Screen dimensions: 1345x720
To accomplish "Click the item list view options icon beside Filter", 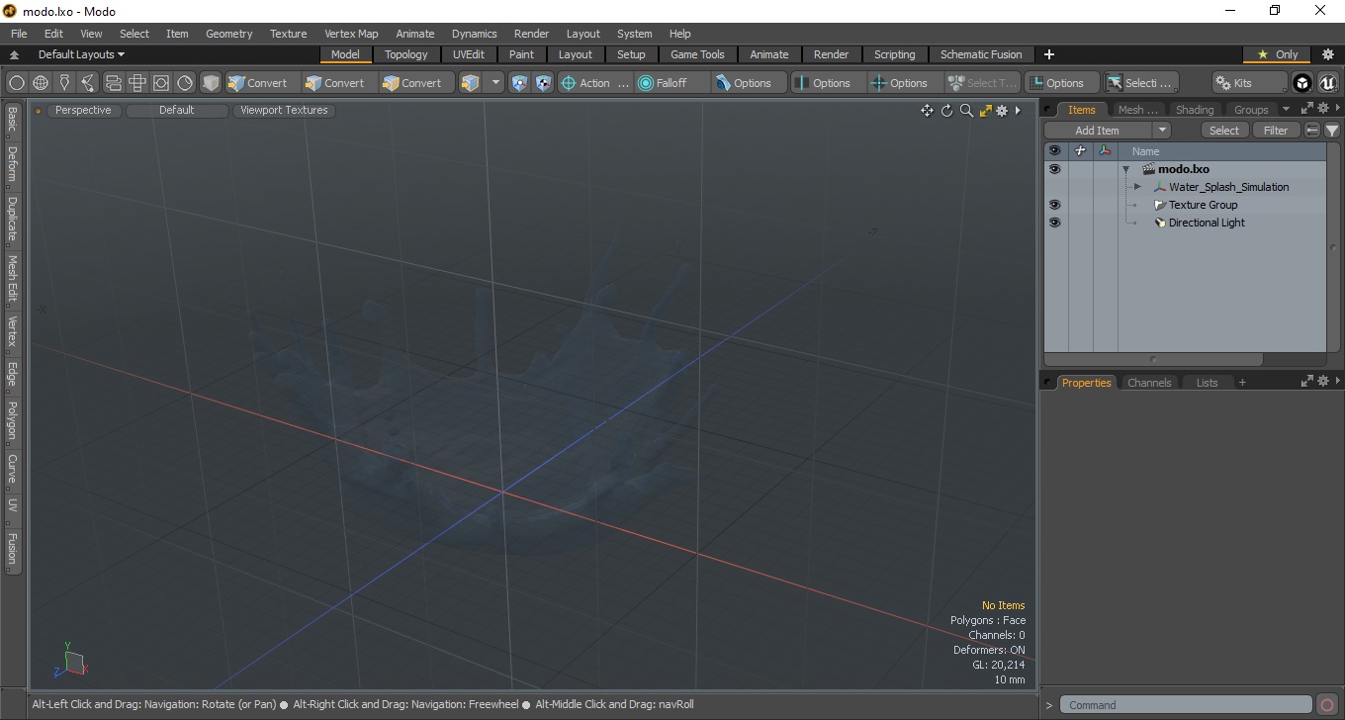I will (x=1312, y=131).
